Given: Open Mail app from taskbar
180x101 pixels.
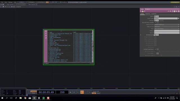Looking at the screenshot, I should point(30,98).
